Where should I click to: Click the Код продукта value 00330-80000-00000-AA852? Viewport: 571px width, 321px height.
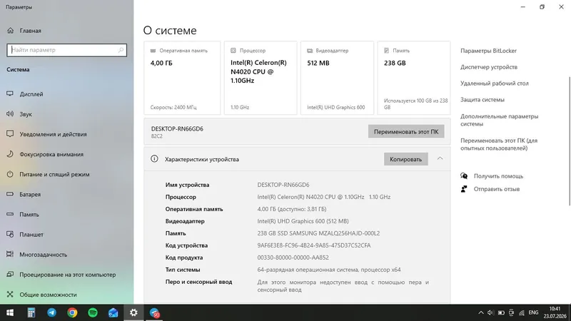[x=293, y=258]
